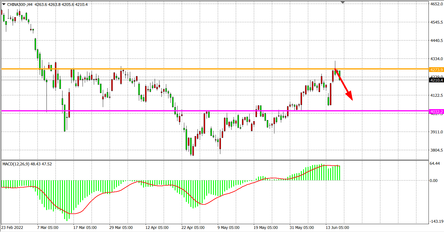Click the gray chart shift marker triangle

point(343,2)
